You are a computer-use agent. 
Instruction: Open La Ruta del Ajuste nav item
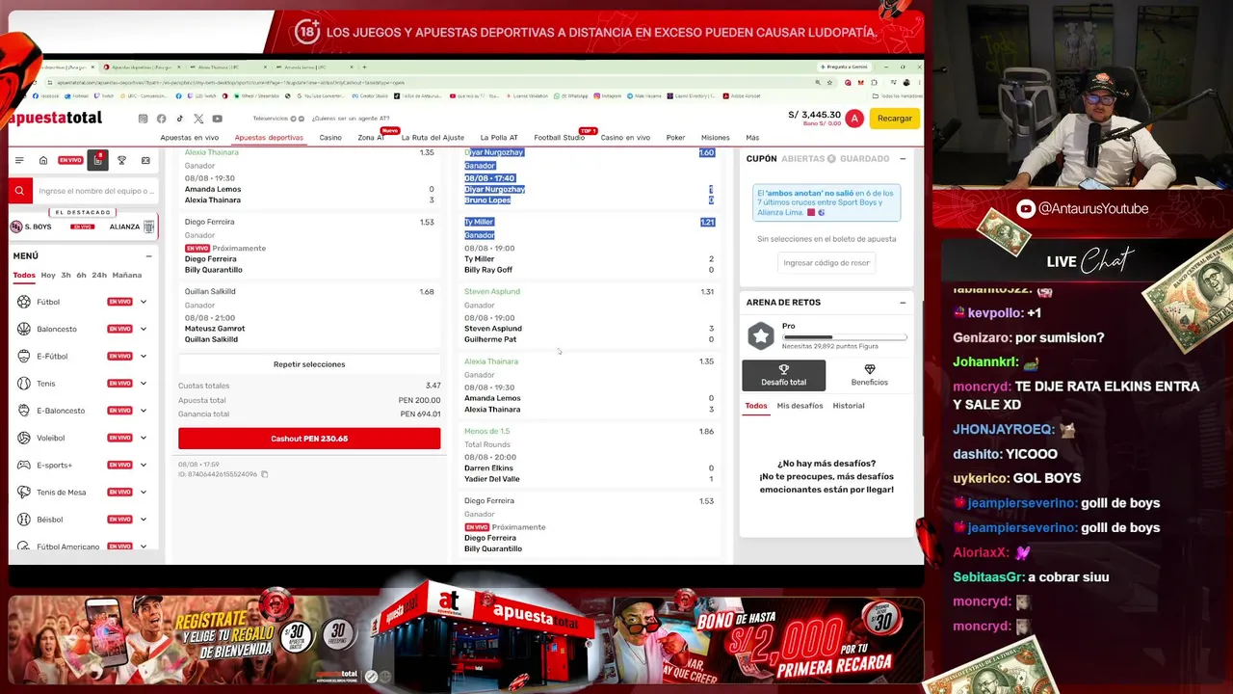pyautogui.click(x=433, y=138)
